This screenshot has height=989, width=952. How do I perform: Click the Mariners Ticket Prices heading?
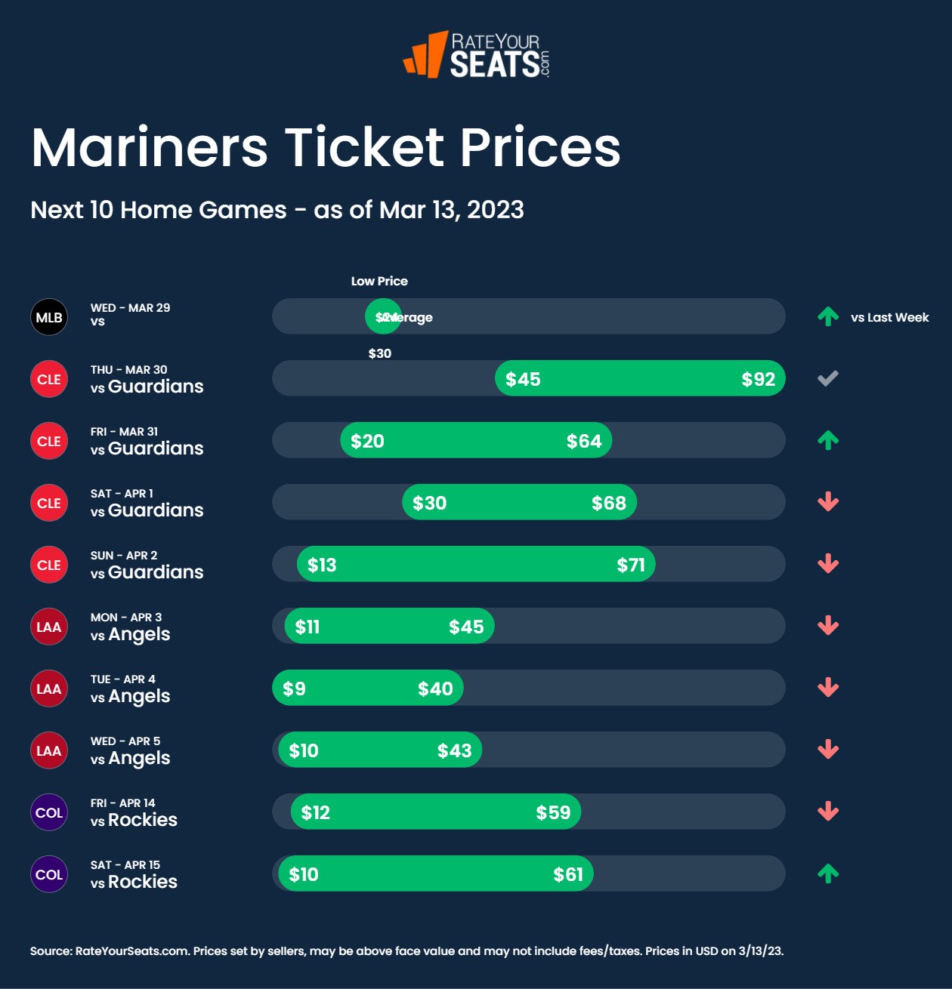[x=326, y=147]
